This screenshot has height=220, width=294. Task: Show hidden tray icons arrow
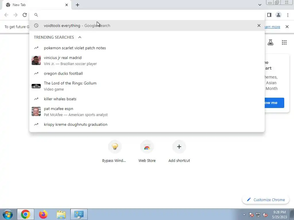[x=244, y=215]
